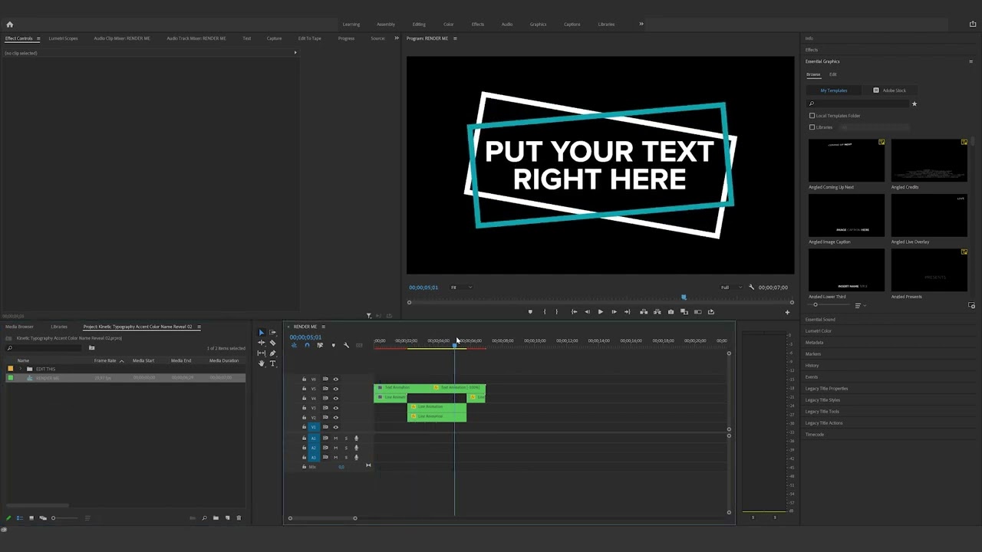Adjust Project panel thumbnail zoom slider

pos(53,518)
